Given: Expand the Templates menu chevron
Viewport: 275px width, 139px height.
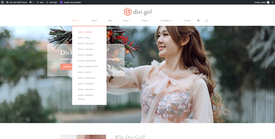Looking at the screenshot, I should tap(172, 21).
